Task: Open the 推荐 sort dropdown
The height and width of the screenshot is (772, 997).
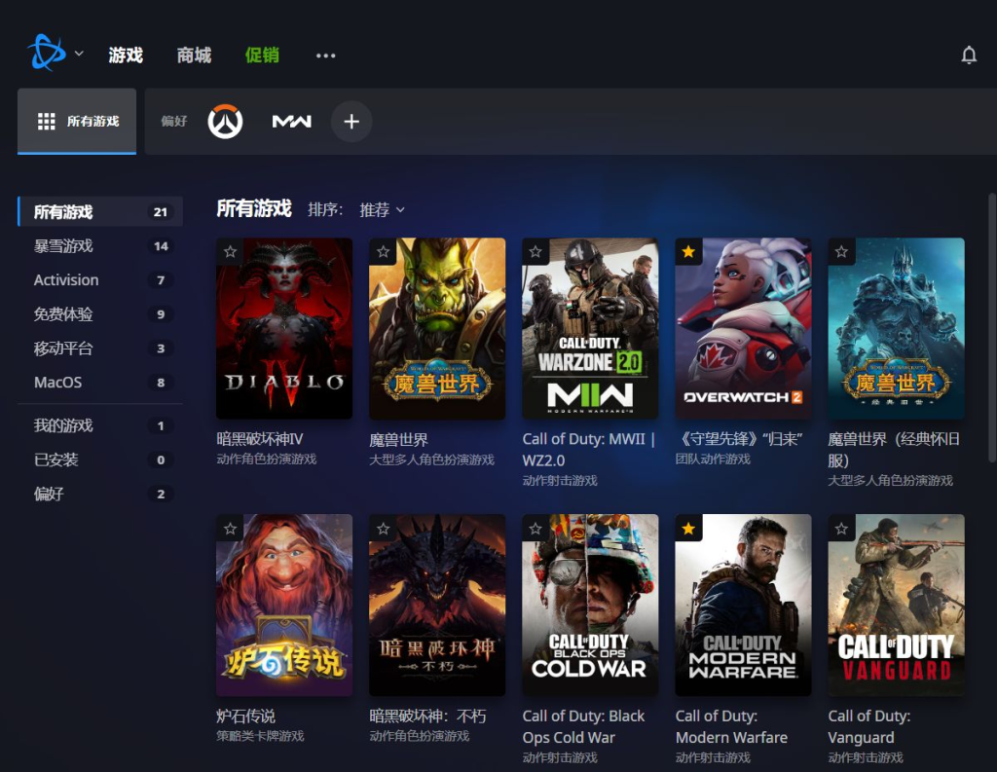Action: click(382, 210)
